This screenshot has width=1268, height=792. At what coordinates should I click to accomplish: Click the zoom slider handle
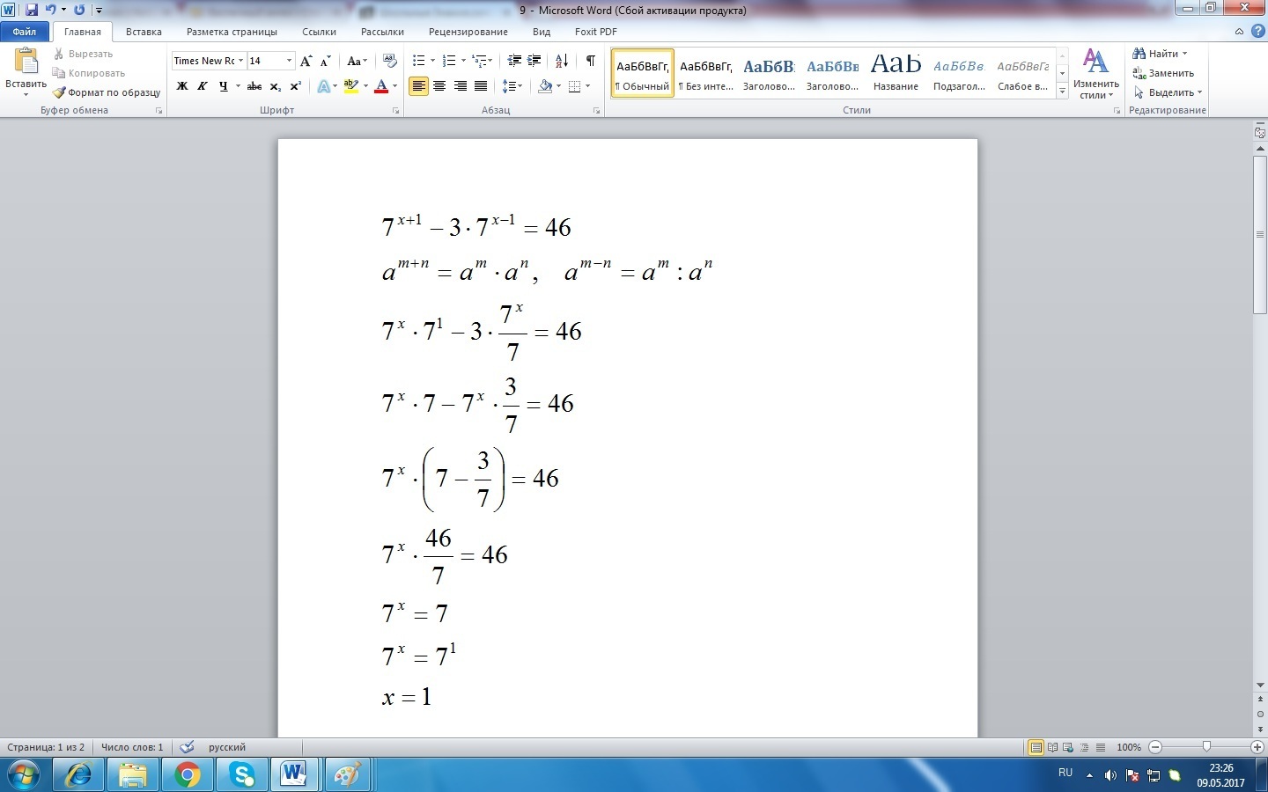tap(1206, 747)
